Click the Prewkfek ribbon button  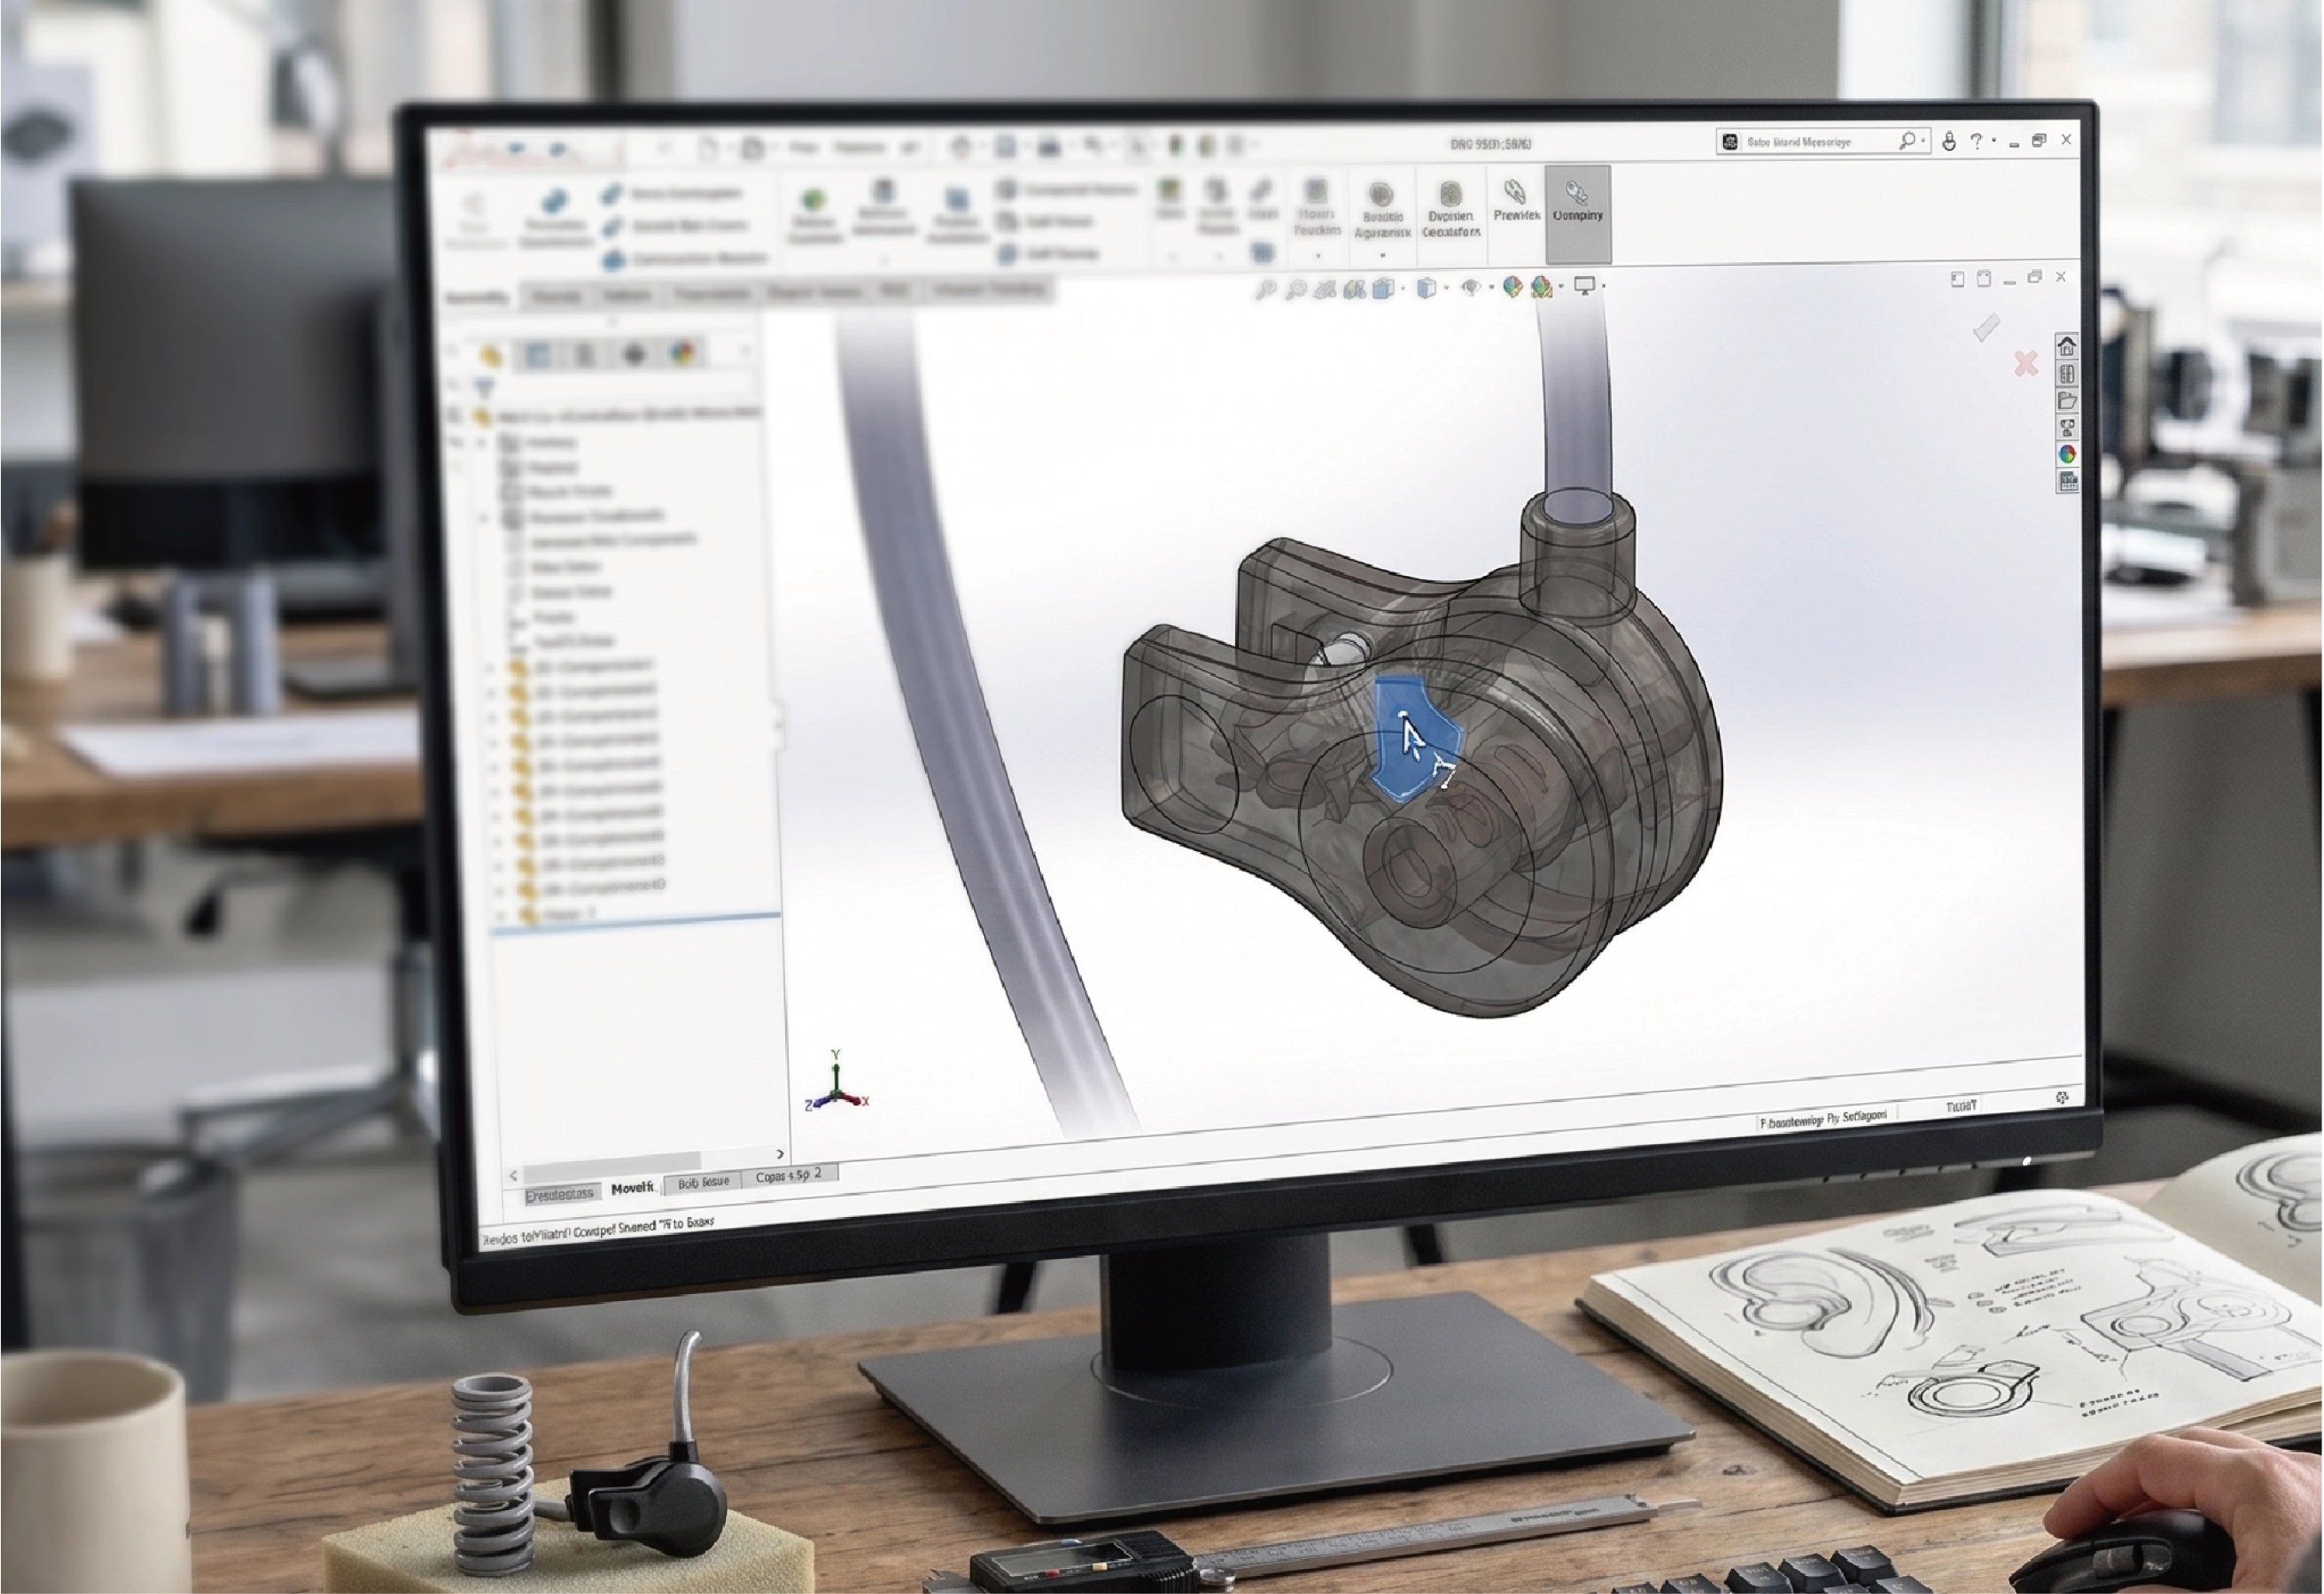tap(1516, 201)
